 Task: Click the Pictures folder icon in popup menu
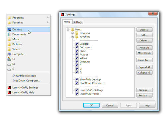pyautogui.click(x=9, y=44)
